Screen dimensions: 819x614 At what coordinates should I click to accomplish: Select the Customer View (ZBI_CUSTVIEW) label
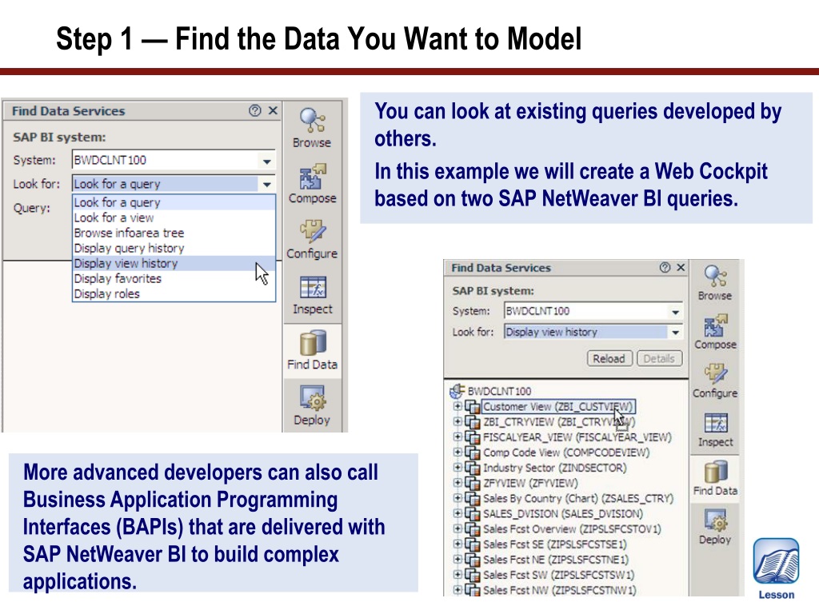[557, 406]
